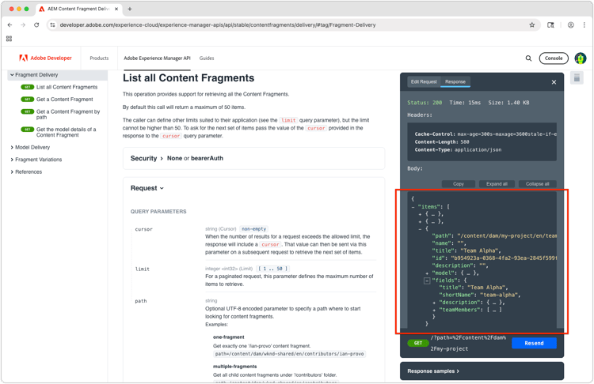
Task: Collapse the "fields" object in JSON
Action: (427, 280)
